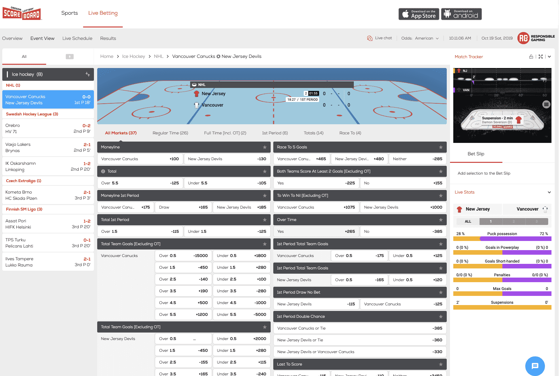The width and height of the screenshot is (559, 376).
Task: Select Overtime Yes at +265
Action: click(x=316, y=231)
